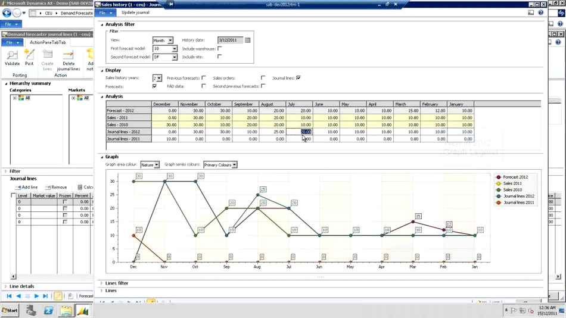Image resolution: width=566 pixels, height=318 pixels.
Task: Click the pin icon on the Sales history title tab
Action: [x=171, y=4]
